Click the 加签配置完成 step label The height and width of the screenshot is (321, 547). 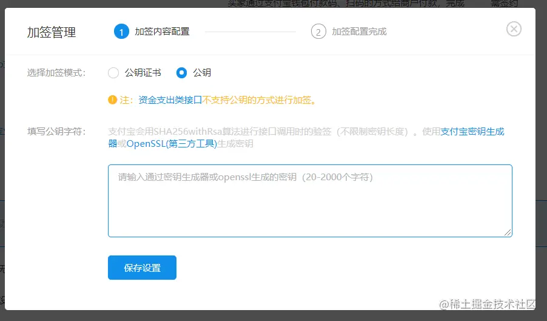pyautogui.click(x=359, y=32)
